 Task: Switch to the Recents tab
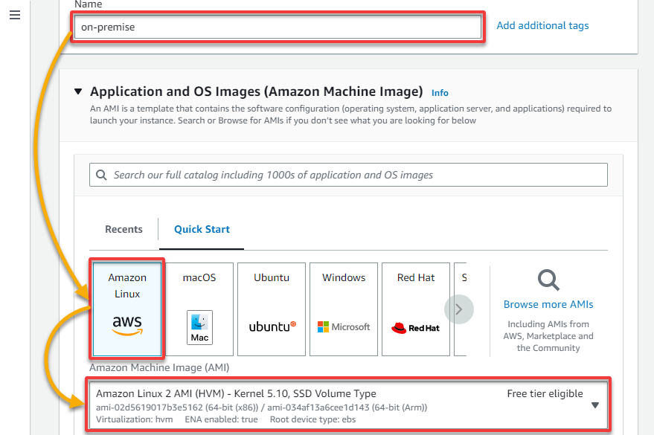124,229
